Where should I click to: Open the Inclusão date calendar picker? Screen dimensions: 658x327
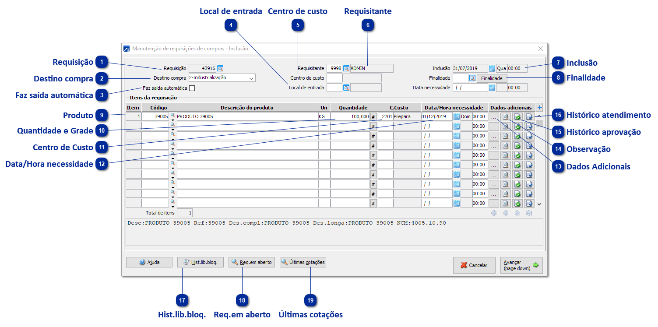(492, 68)
